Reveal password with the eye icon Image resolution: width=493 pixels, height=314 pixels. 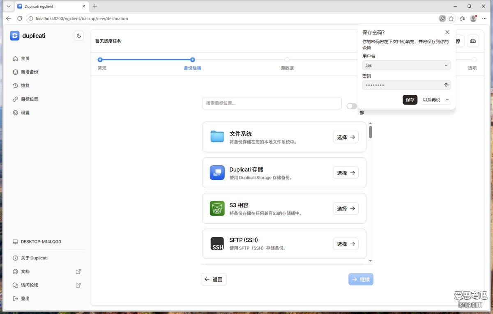[446, 85]
